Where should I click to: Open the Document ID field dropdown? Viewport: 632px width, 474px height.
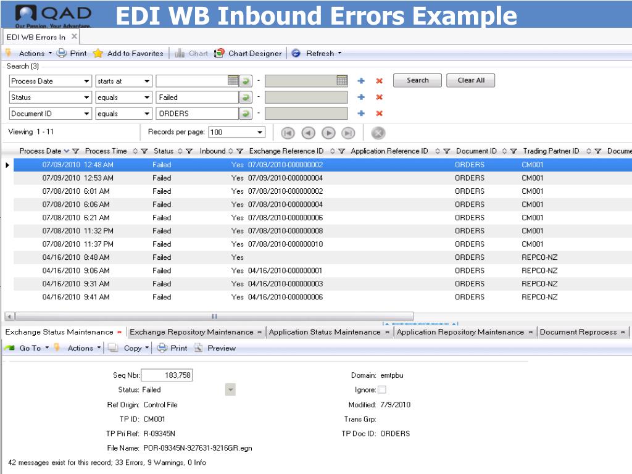click(x=86, y=114)
